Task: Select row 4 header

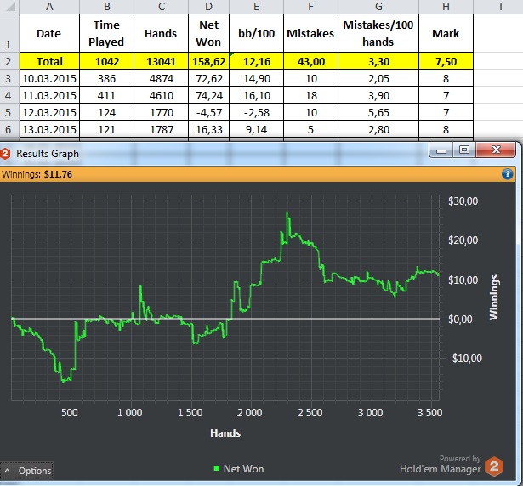Action: coord(9,95)
